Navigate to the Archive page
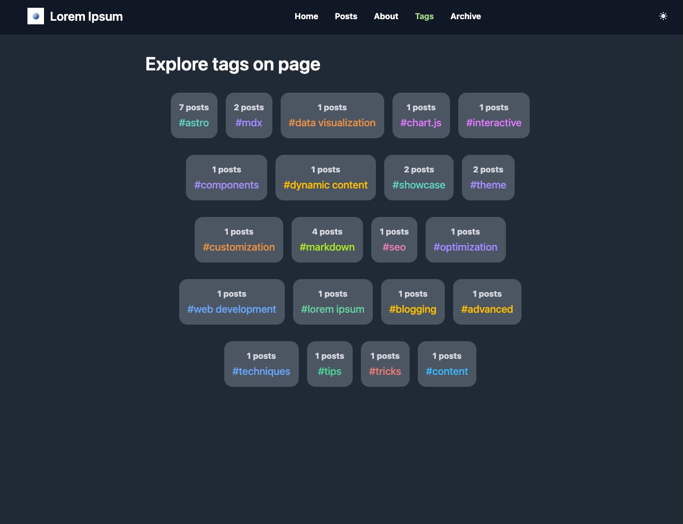 466,17
